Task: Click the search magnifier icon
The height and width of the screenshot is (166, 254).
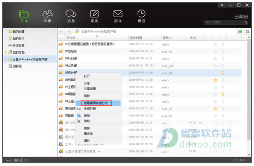Action: click(246, 22)
